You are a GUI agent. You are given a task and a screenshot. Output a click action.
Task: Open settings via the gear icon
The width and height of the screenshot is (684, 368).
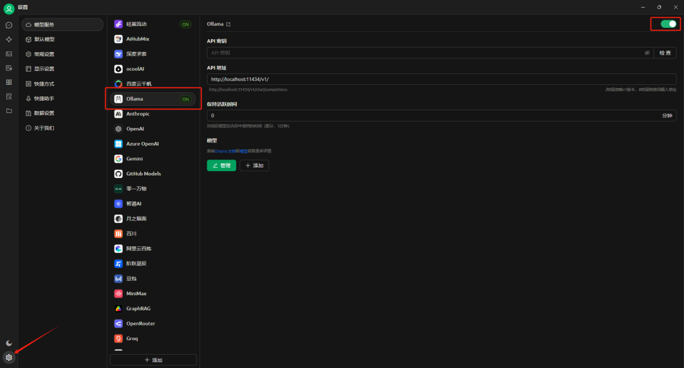[x=9, y=357]
